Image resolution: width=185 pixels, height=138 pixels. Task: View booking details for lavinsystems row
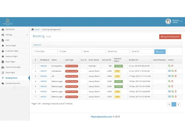[x=169, y=66]
